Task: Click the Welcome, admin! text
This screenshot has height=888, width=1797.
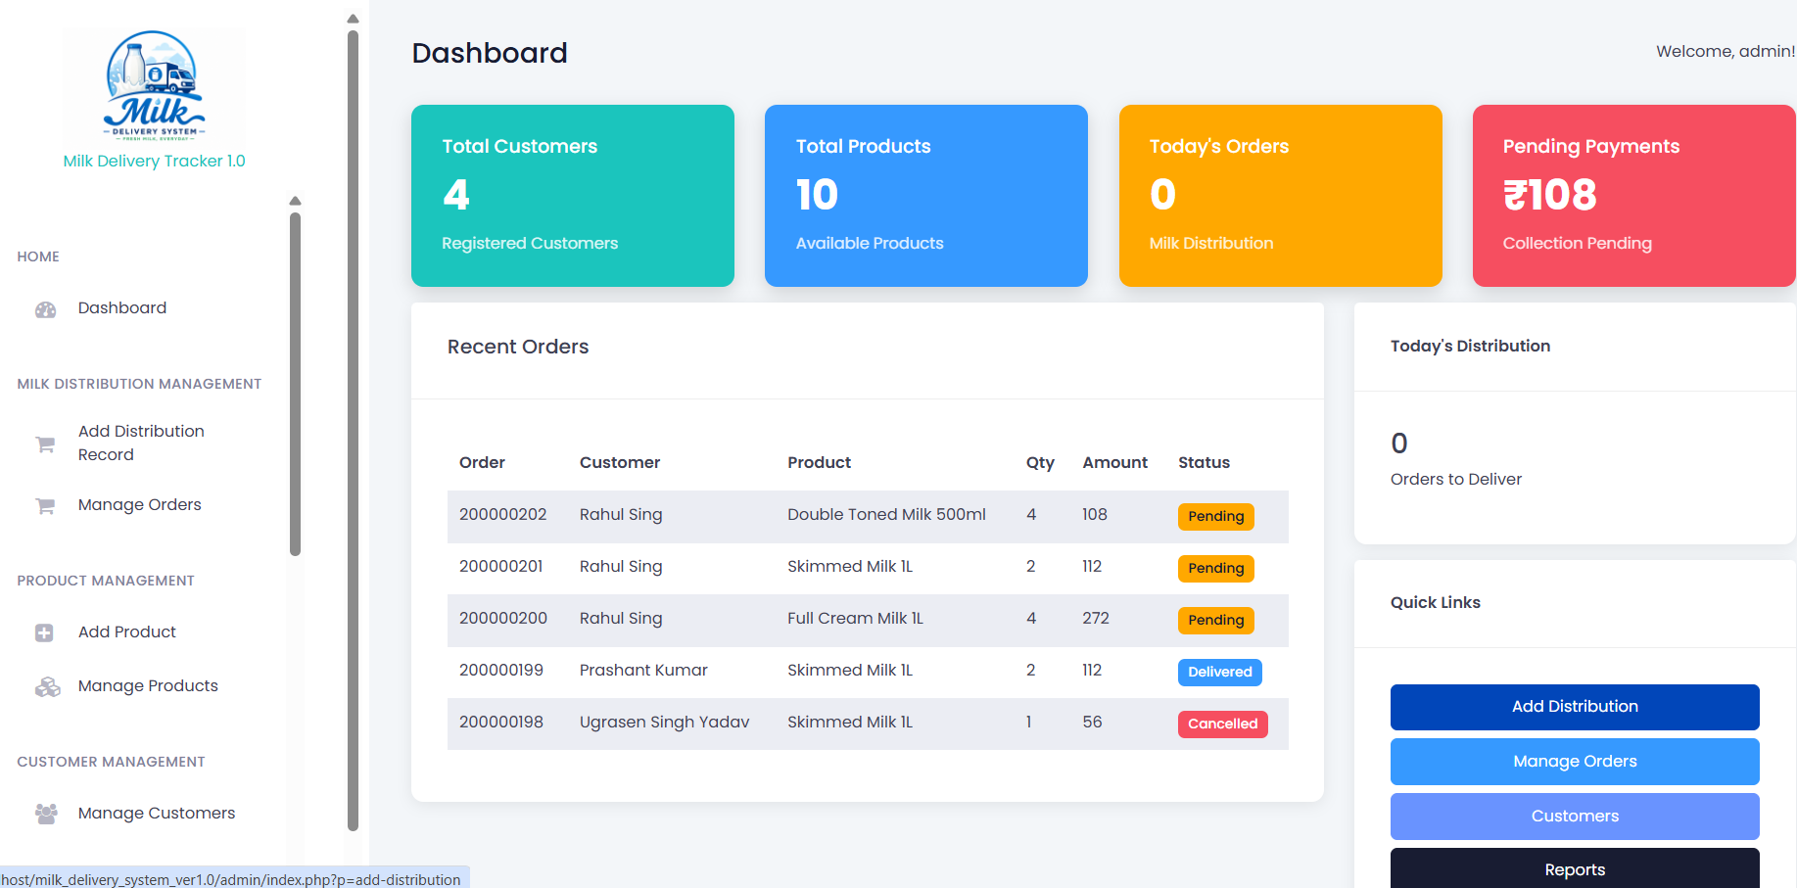Action: coord(1726,51)
